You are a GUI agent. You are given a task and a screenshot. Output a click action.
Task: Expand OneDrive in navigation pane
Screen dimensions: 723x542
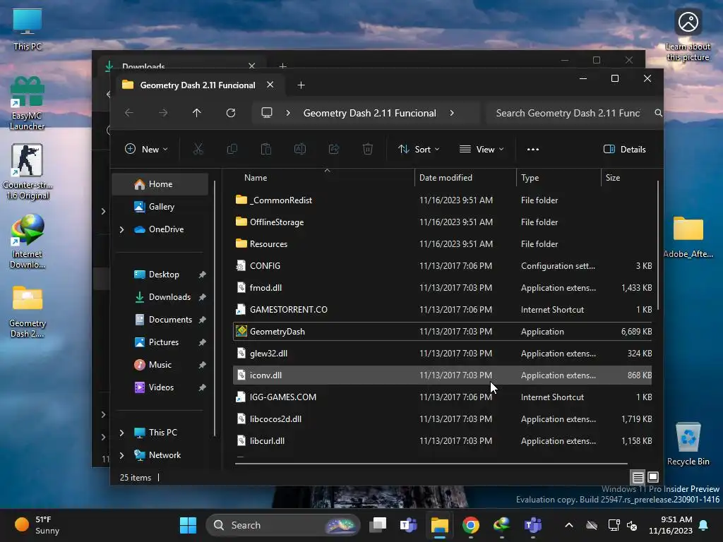pos(121,229)
